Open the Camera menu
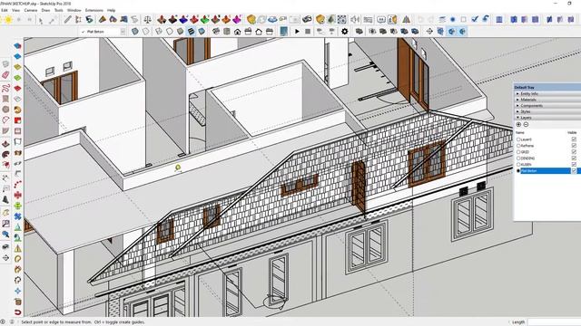The height and width of the screenshot is (326, 581). (31, 10)
